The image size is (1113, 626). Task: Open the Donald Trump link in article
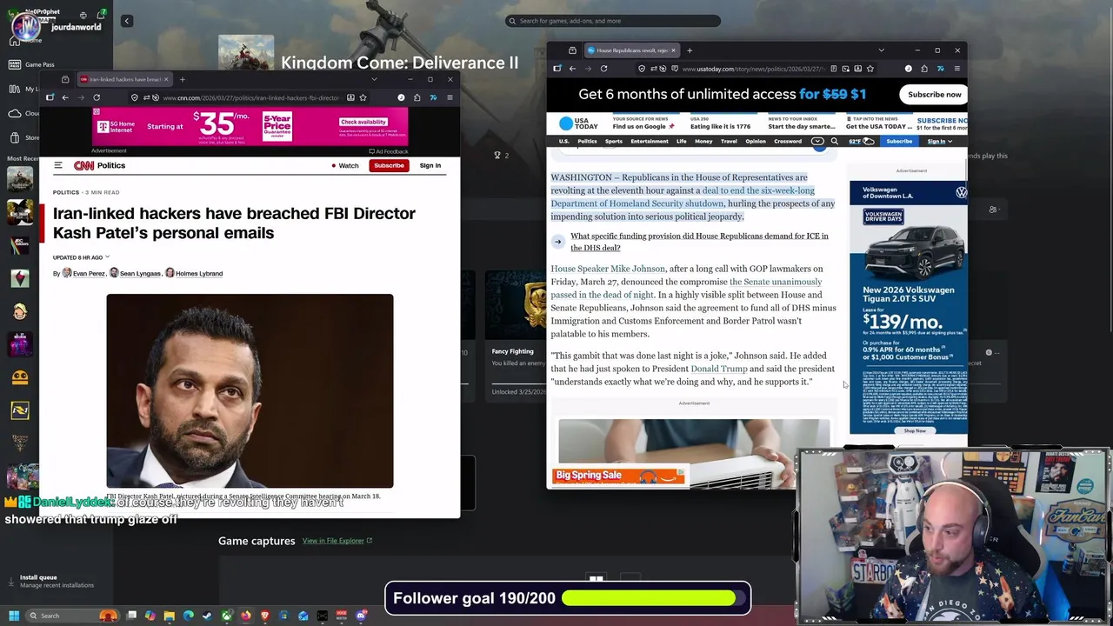pyautogui.click(x=719, y=369)
